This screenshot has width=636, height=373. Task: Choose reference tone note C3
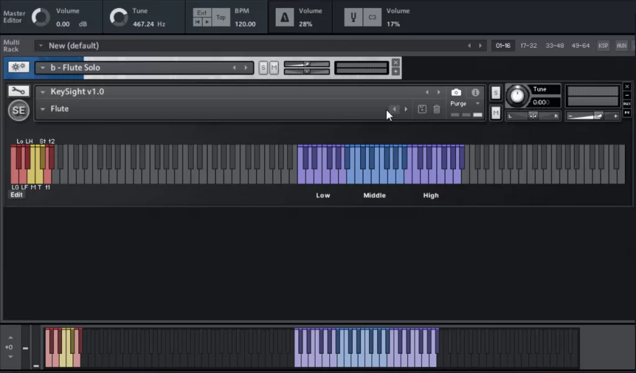[x=372, y=17]
